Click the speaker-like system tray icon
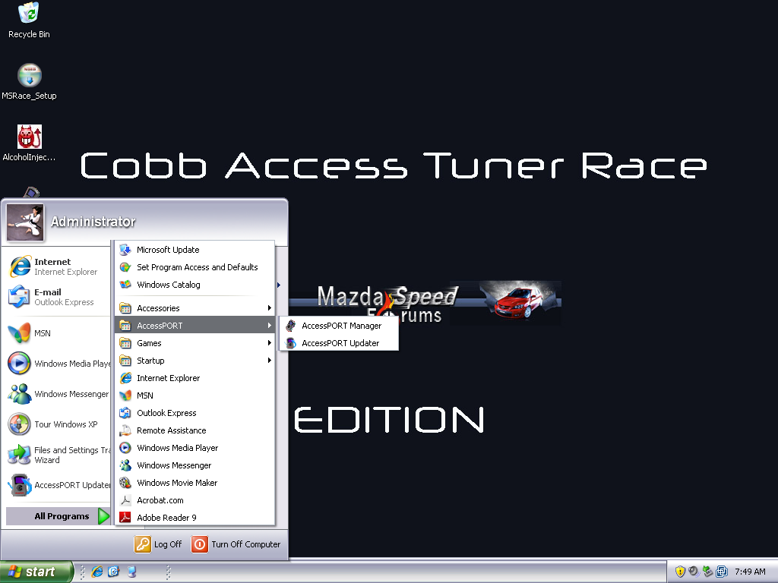 click(x=694, y=572)
